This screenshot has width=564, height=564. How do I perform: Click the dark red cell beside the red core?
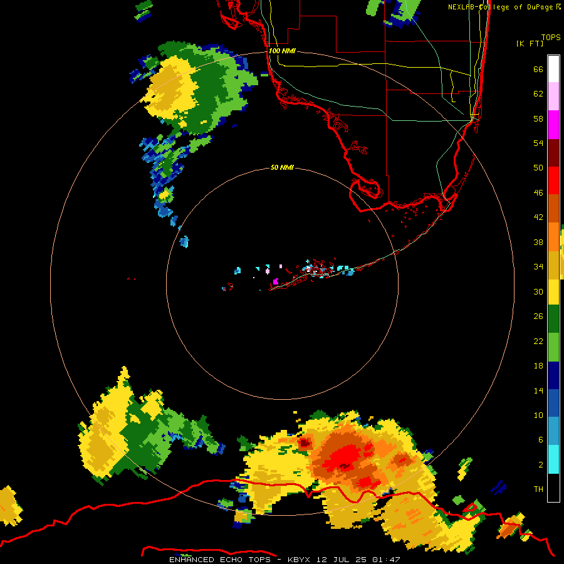pos(305,443)
